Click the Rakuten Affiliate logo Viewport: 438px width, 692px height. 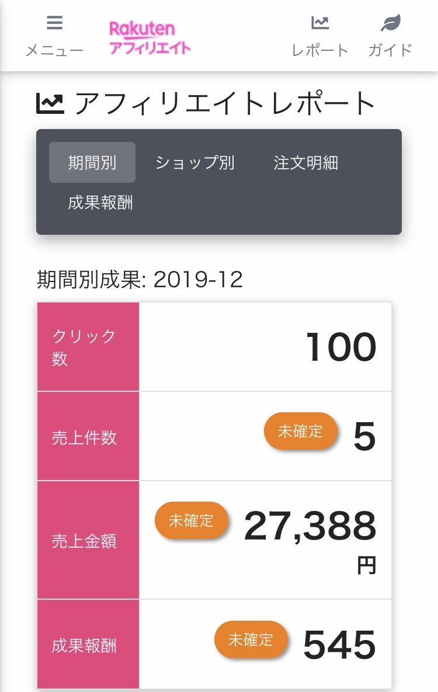pos(150,38)
